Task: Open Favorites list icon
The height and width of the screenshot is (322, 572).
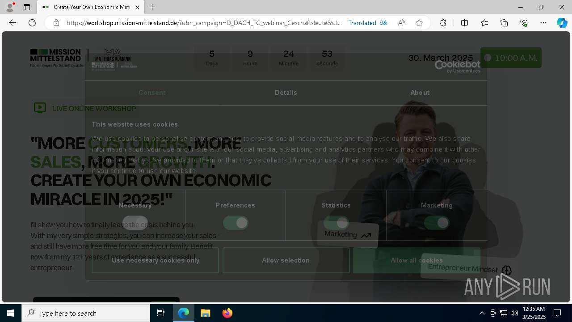Action: point(484,23)
